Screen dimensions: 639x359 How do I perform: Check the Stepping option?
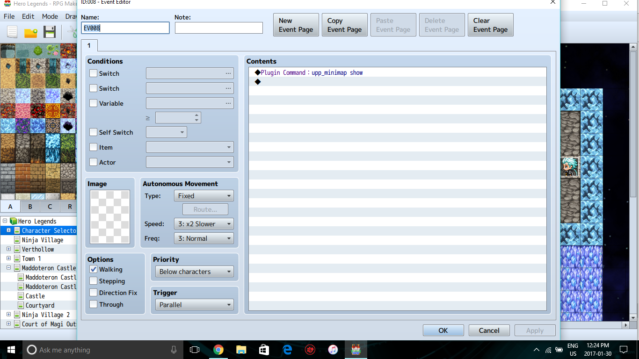(x=94, y=281)
